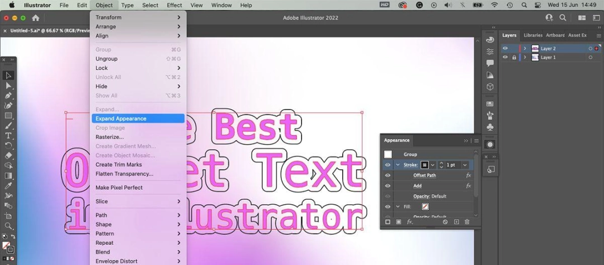This screenshot has height=265, width=604.
Task: Clear Appearance with the no-symbol icon
Action: [445, 222]
